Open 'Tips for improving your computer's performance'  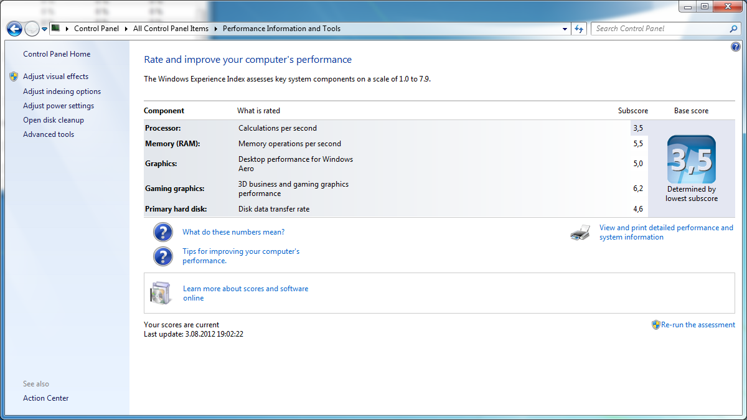click(241, 256)
